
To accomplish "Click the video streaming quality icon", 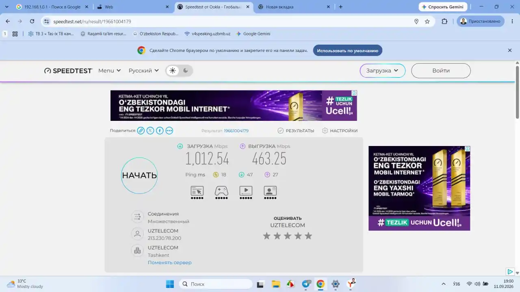I will [x=246, y=193].
